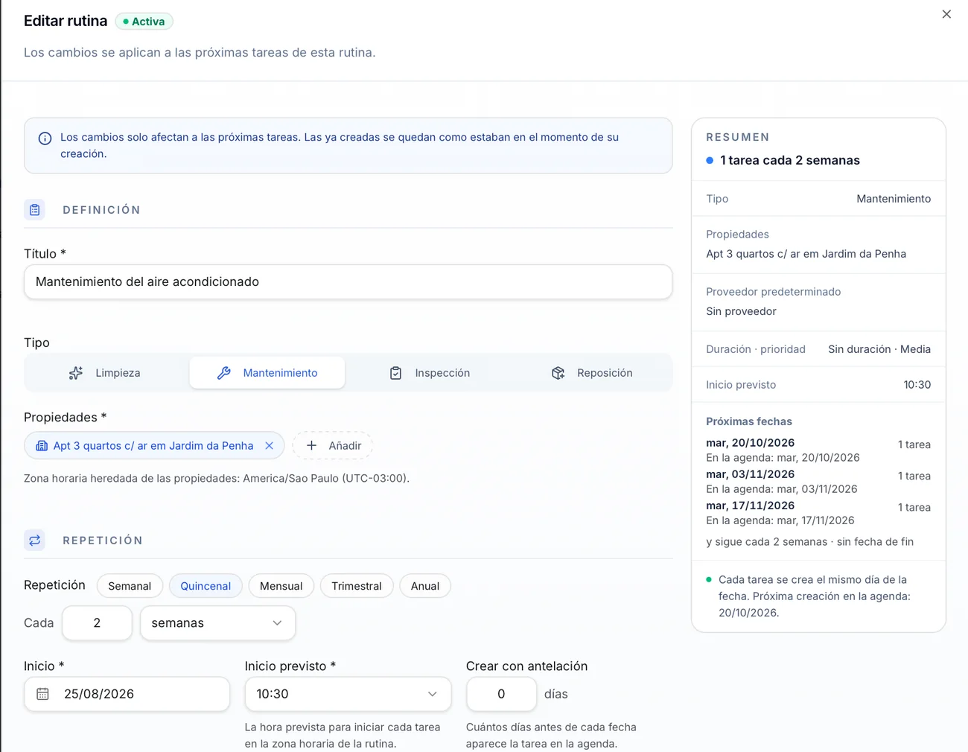Edit the Inicio date 25/08/2026

pyautogui.click(x=127, y=694)
